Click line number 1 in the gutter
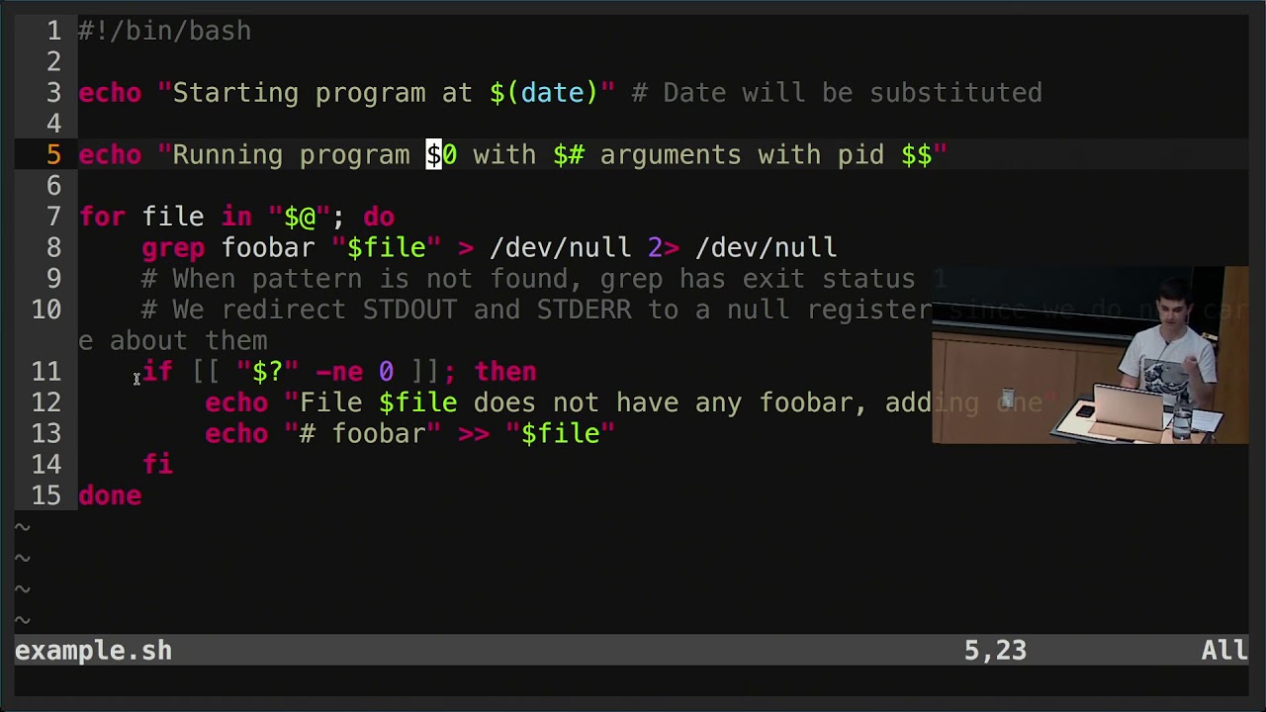The image size is (1266, 712). 53,32
